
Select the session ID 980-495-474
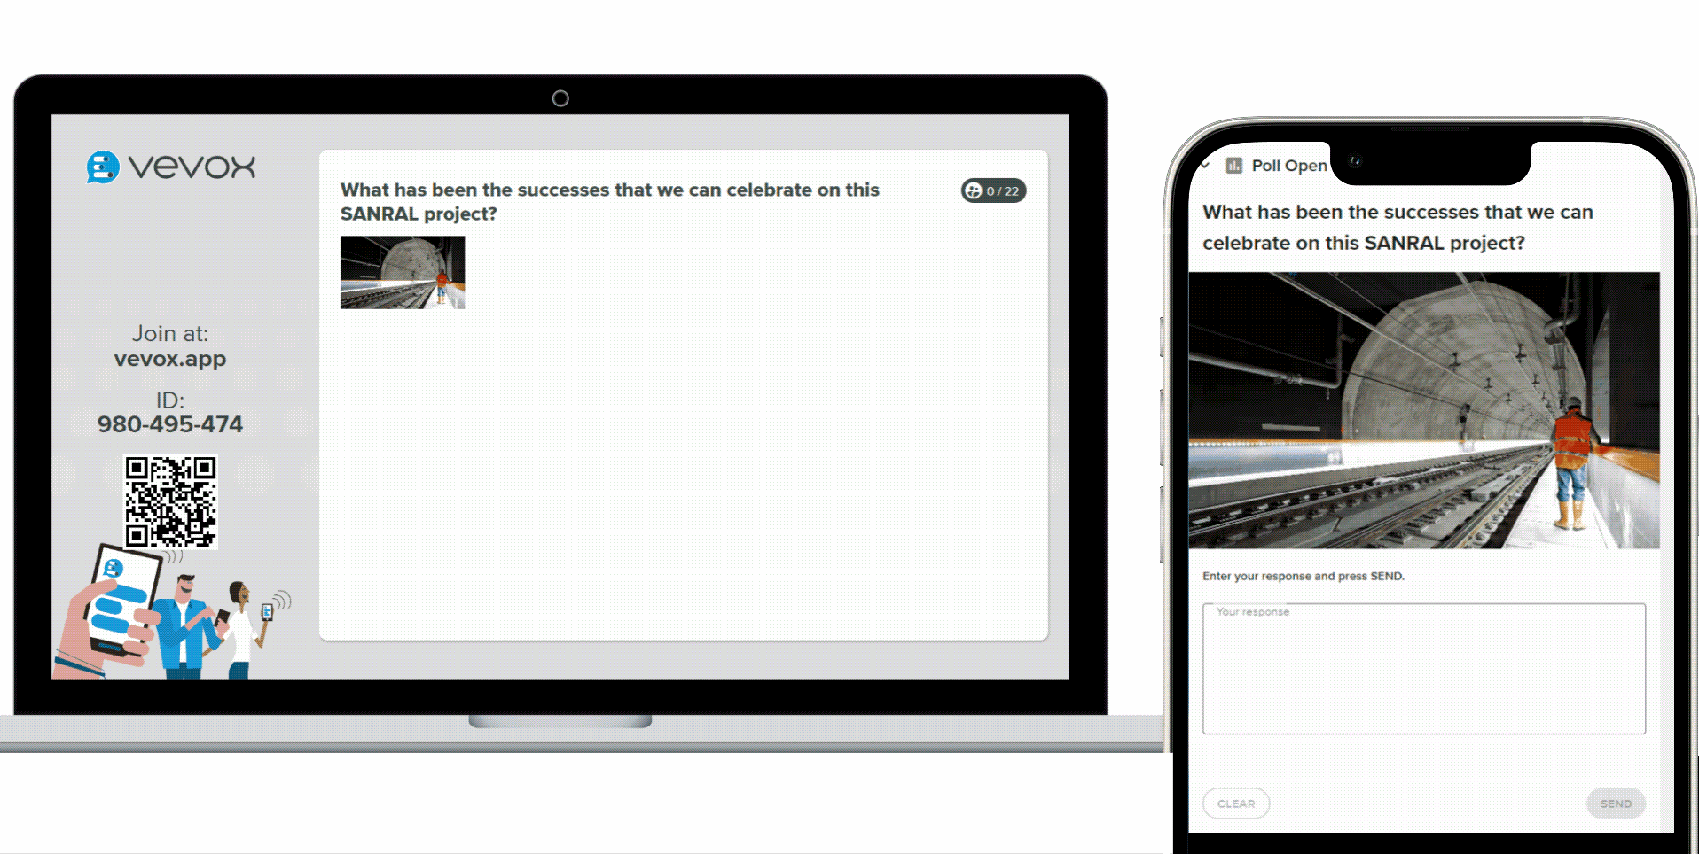169,423
